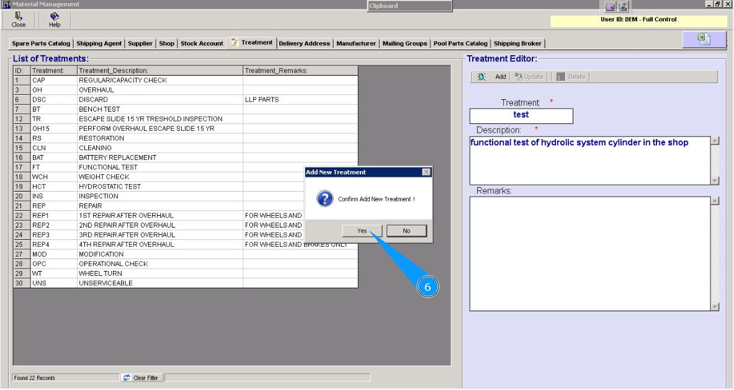Select the OVERHAUL treatment row
The height and width of the screenshot is (390, 734).
coord(96,90)
